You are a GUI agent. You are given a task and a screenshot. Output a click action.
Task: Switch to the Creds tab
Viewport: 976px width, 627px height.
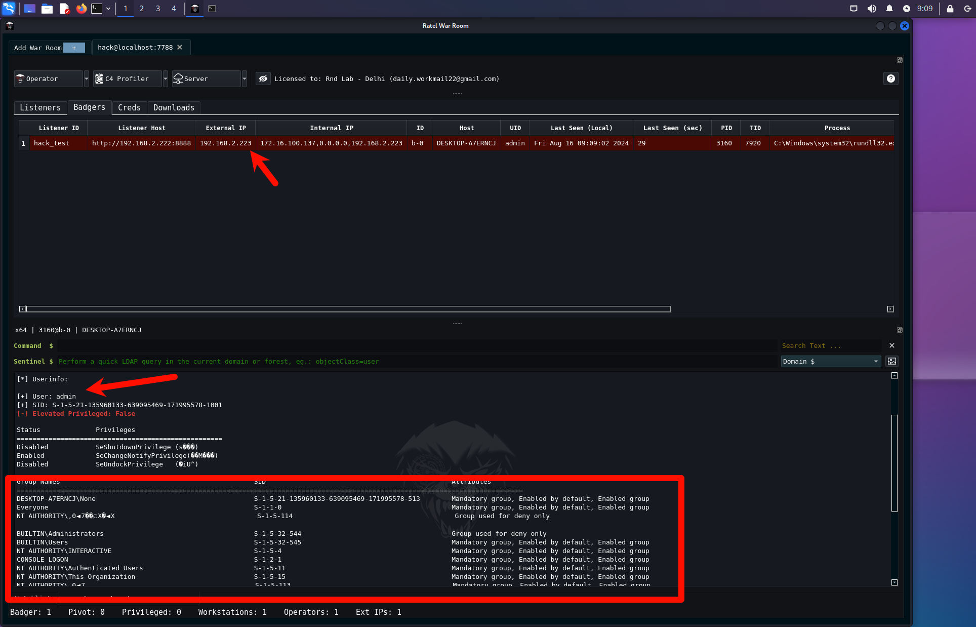(x=129, y=107)
